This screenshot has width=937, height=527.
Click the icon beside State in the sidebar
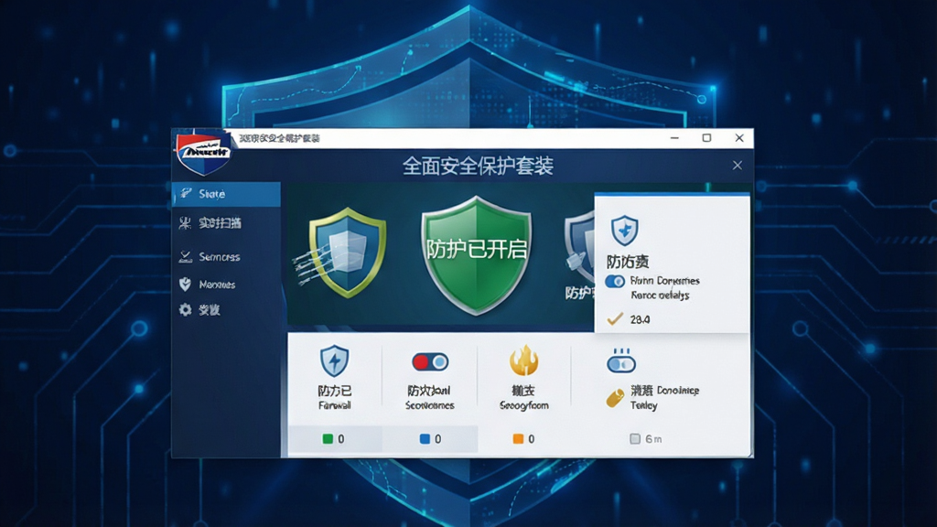[x=186, y=193]
